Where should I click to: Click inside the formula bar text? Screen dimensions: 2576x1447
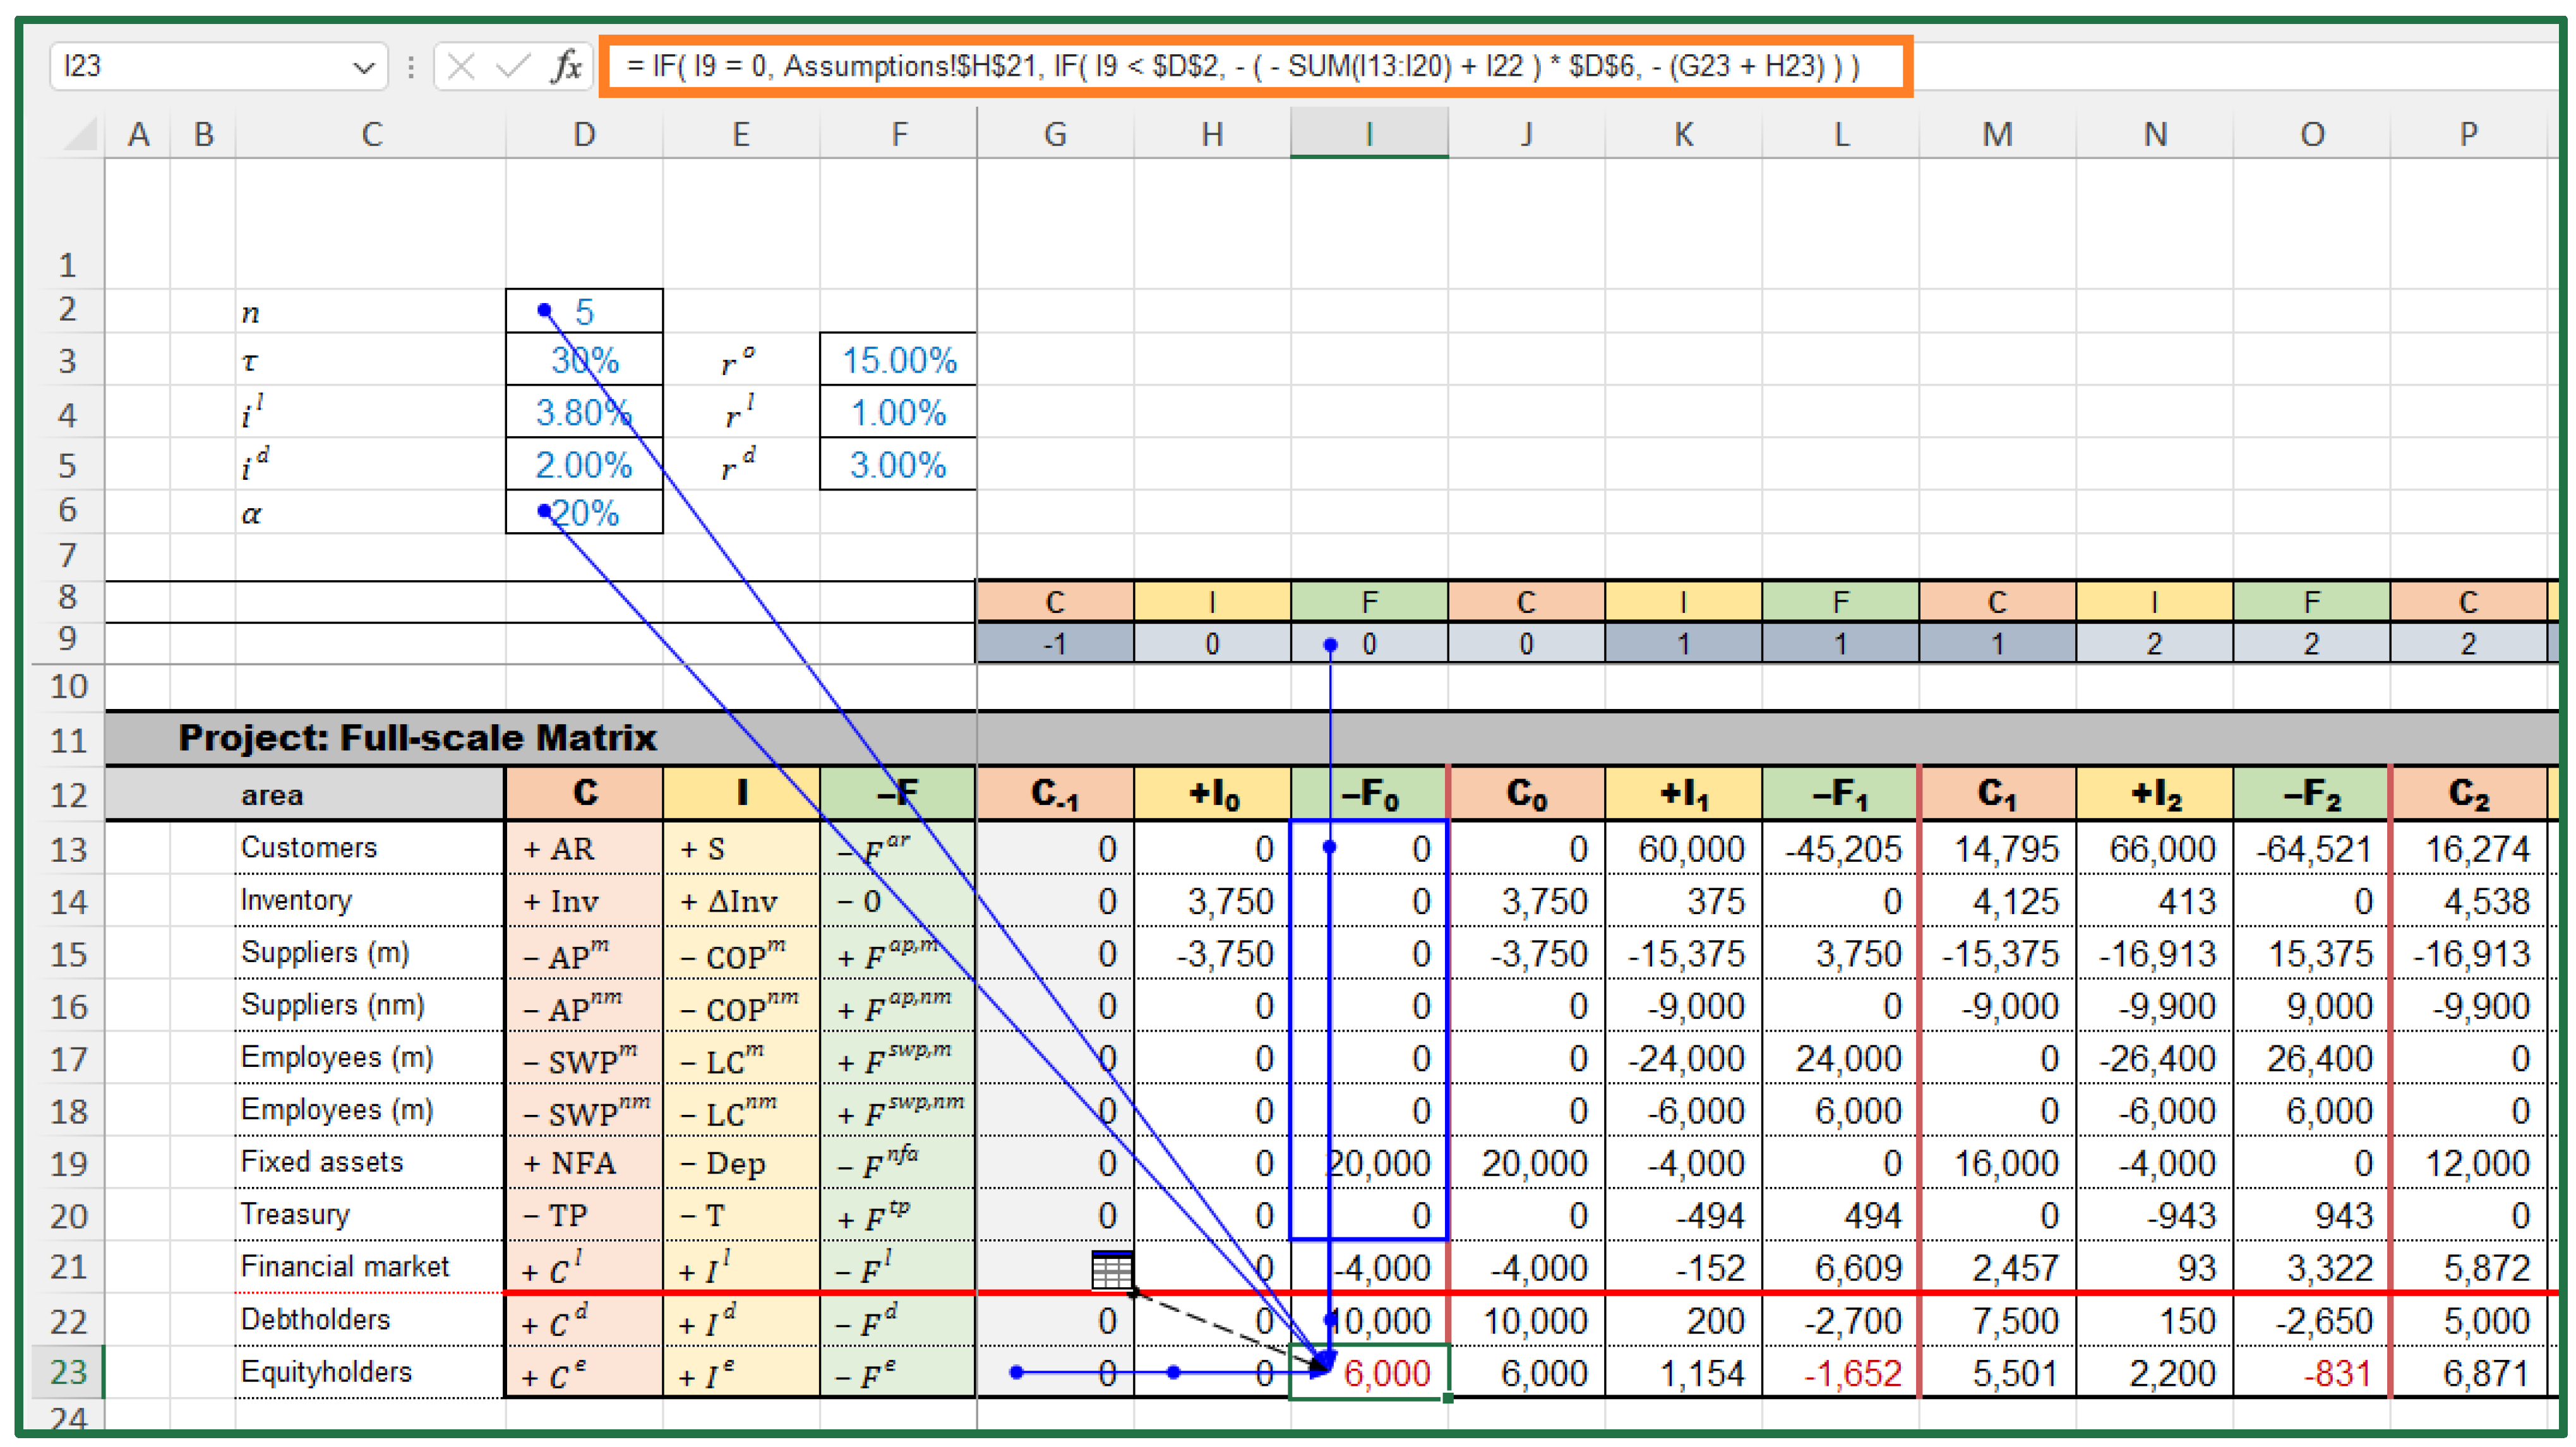(x=1242, y=67)
